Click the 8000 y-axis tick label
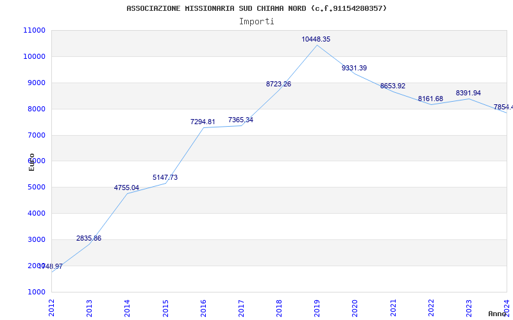The image size is (513, 320). 37,109
